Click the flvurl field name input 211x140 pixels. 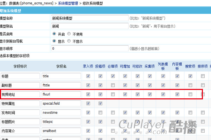coord(61,94)
